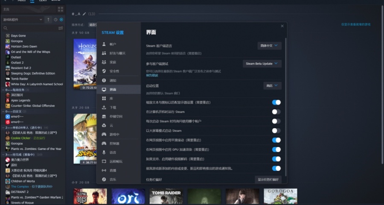384x205 pixels.
Task: Select the 远程畅玩 remote play icon
Action: [104, 161]
